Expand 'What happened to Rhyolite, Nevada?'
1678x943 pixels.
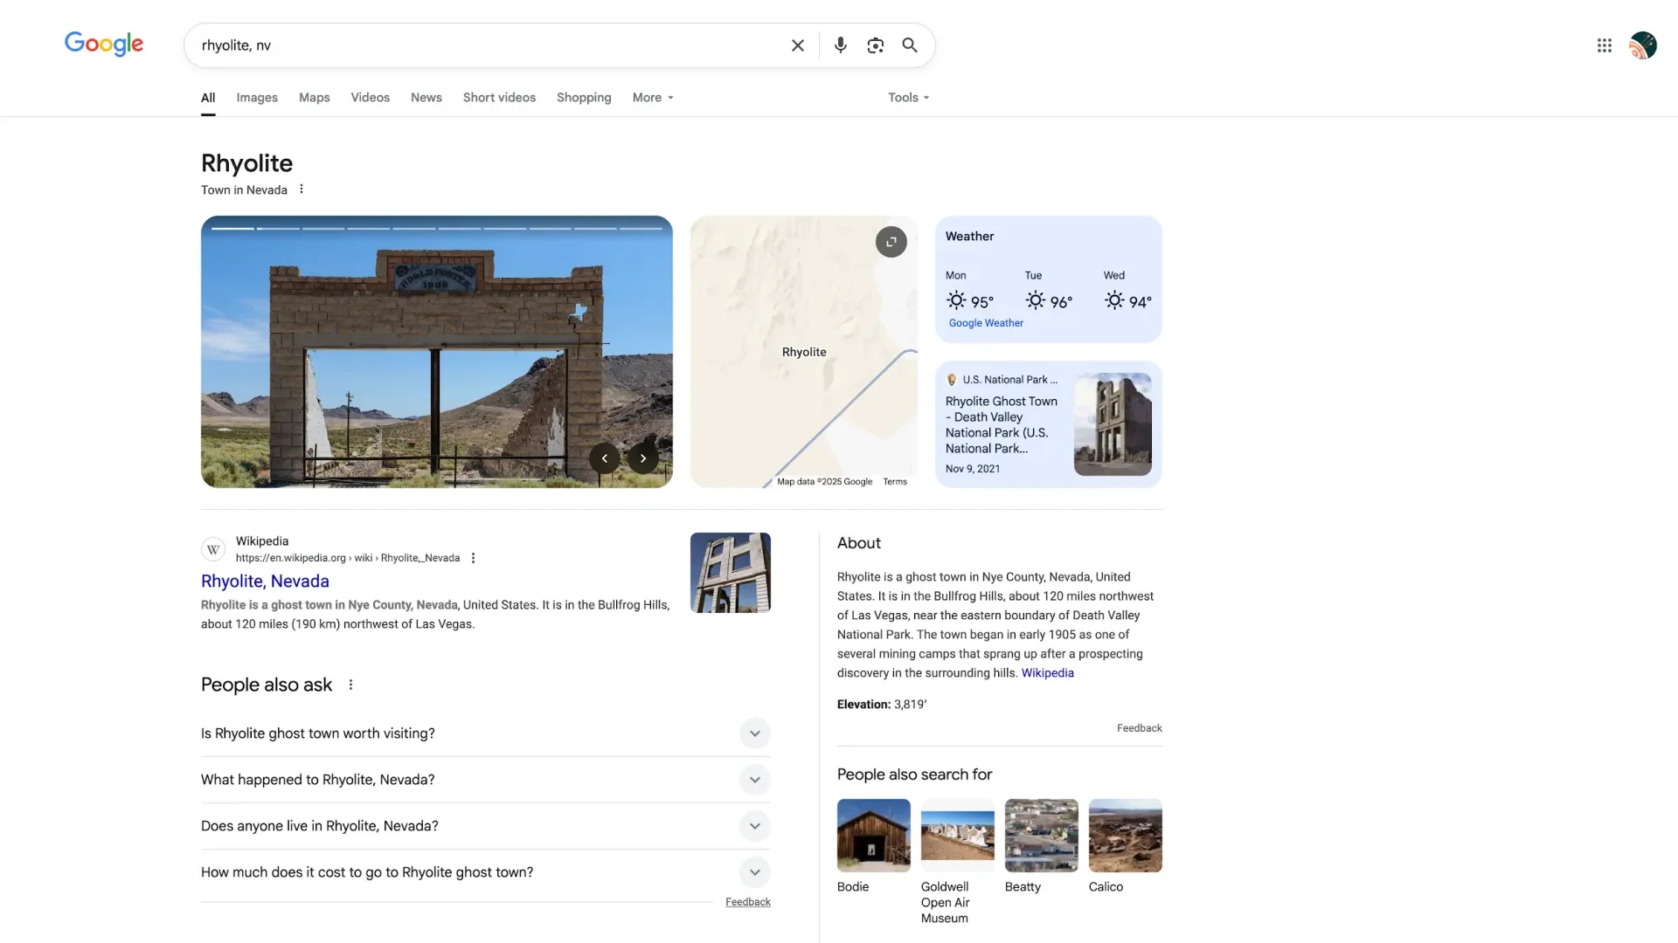754,780
